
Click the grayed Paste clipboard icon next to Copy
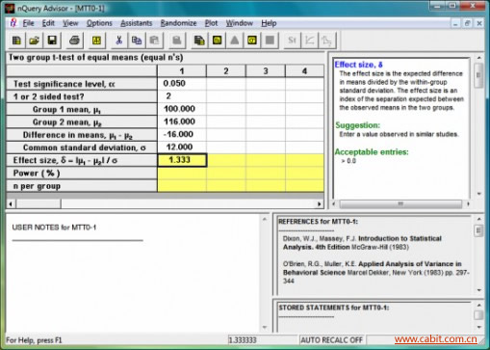154,40
